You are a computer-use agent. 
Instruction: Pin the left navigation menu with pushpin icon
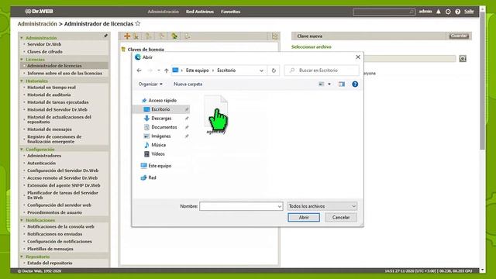105,36
